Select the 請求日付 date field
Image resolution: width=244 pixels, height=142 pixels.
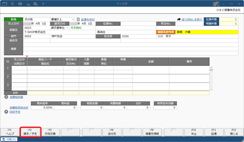[x=82, y=24]
